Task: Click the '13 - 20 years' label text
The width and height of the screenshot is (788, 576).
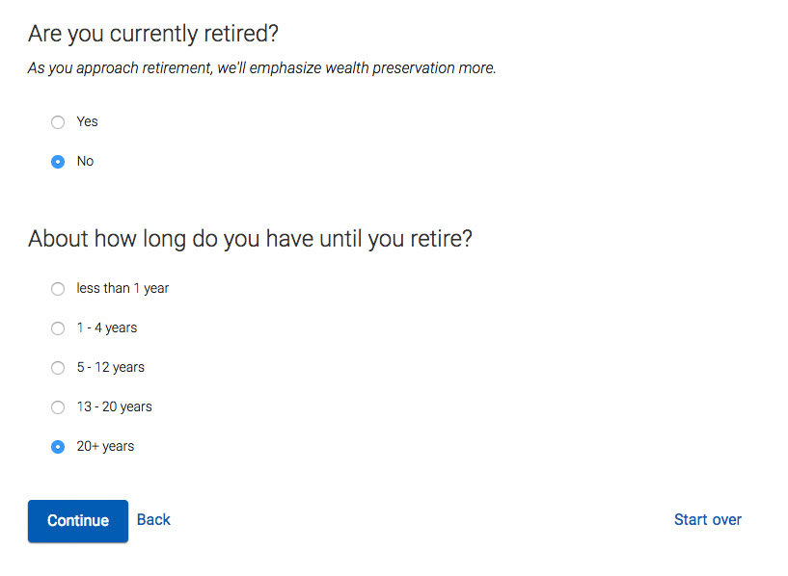Action: point(114,407)
